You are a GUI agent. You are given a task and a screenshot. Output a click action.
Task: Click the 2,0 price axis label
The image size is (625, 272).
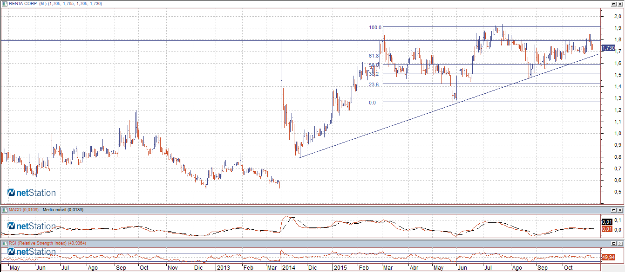pos(618,17)
